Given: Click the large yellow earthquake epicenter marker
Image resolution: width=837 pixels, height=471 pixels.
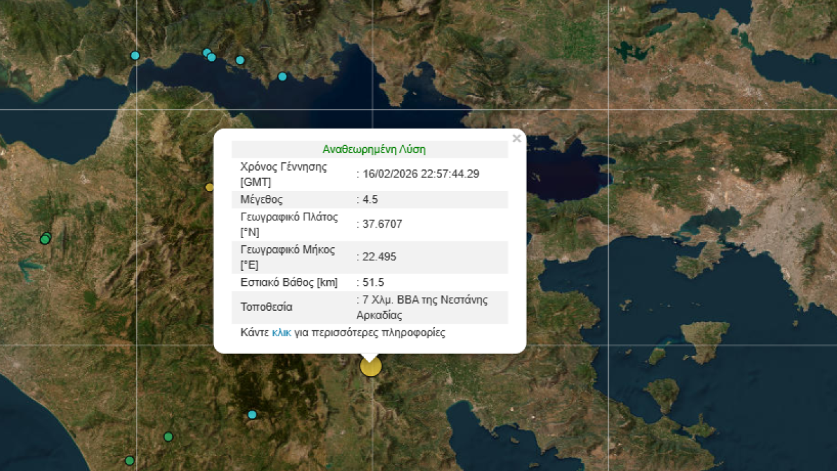Looking at the screenshot, I should (x=371, y=366).
